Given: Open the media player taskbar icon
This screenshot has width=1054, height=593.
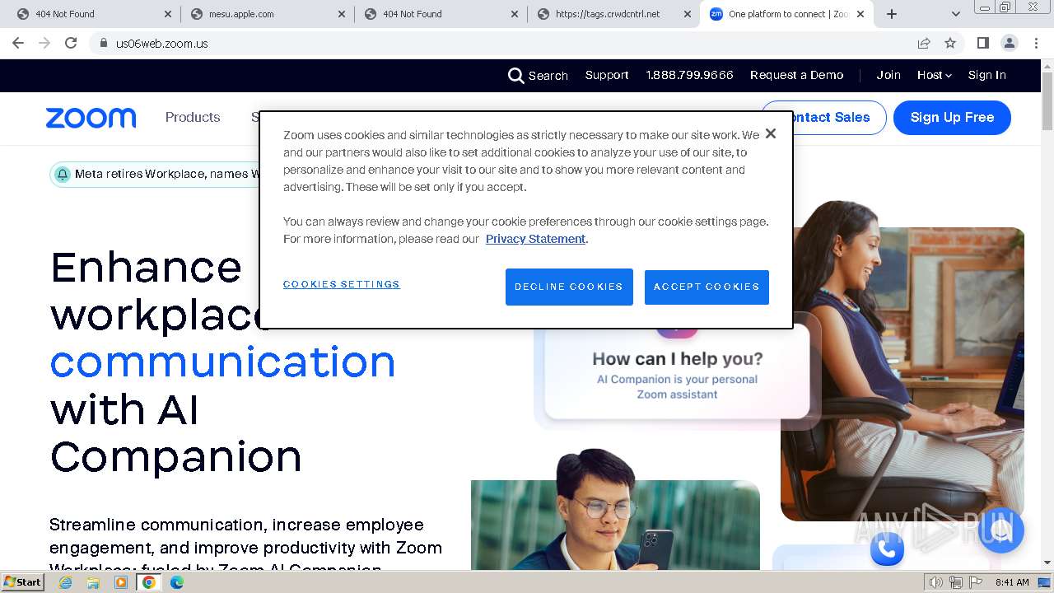Looking at the screenshot, I should coord(121,582).
